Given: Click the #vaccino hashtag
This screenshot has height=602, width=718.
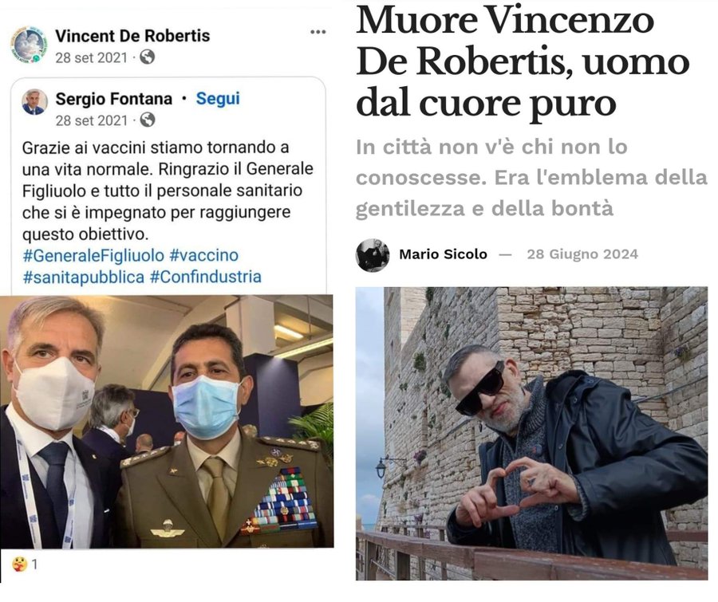Looking at the screenshot, I should 203,255.
